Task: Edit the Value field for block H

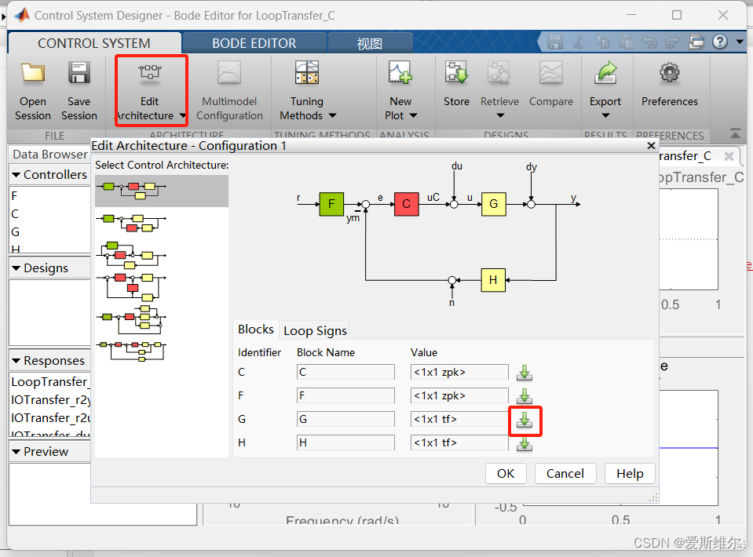Action: point(459,442)
